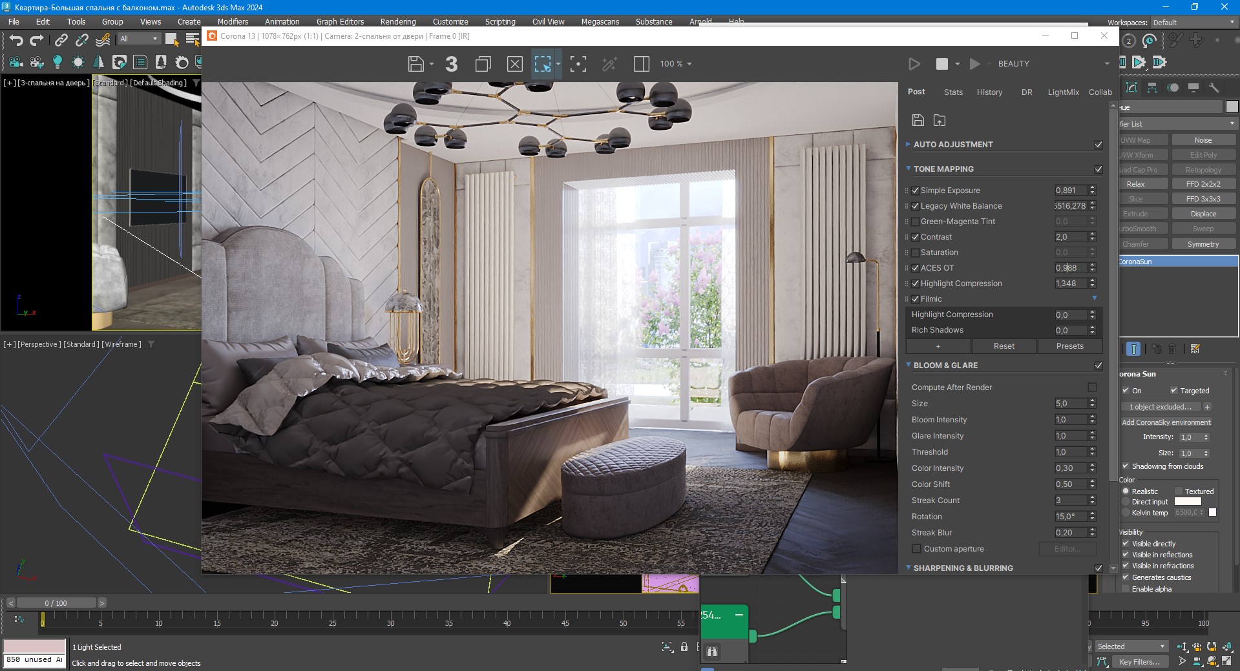Enable the Saturation checkbox

[915, 253]
